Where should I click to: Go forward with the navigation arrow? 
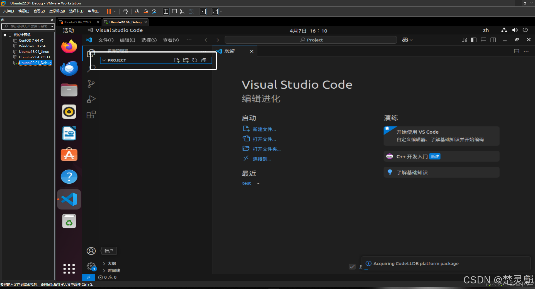(x=217, y=40)
